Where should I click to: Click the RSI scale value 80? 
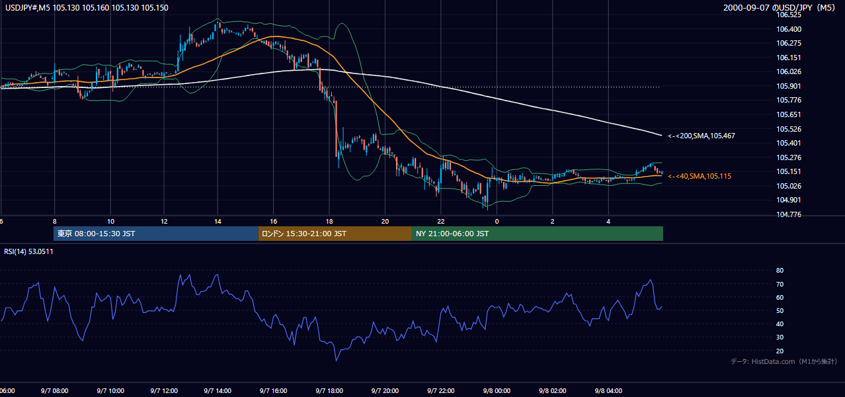(780, 271)
